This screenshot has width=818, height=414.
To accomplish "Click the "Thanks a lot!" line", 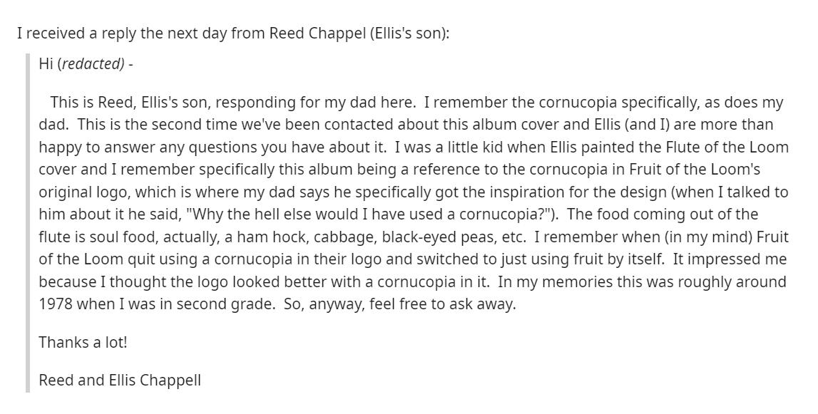I will [83, 343].
